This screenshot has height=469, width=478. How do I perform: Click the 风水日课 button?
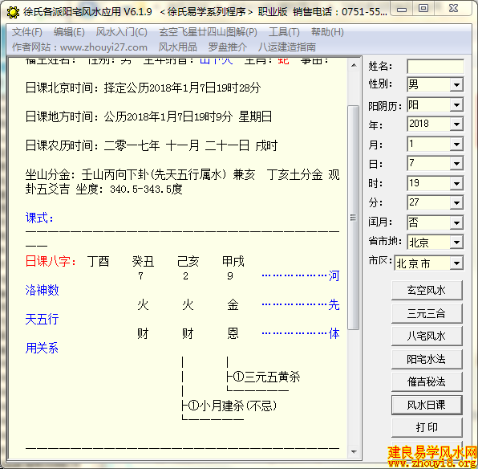(x=427, y=406)
